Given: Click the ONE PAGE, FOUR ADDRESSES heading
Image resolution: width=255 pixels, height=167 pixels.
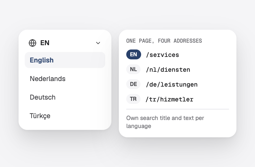Looking at the screenshot, I should coord(164,41).
